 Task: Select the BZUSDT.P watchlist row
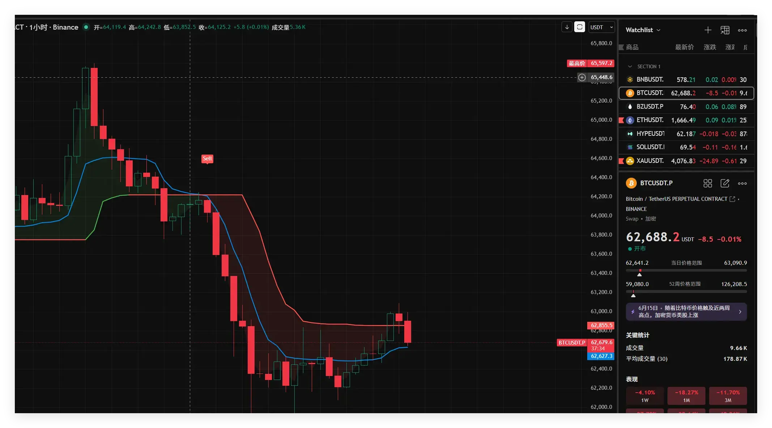coord(686,107)
